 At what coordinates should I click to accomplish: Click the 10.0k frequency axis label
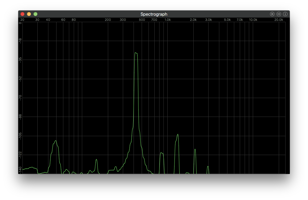pyautogui.click(x=253, y=20)
